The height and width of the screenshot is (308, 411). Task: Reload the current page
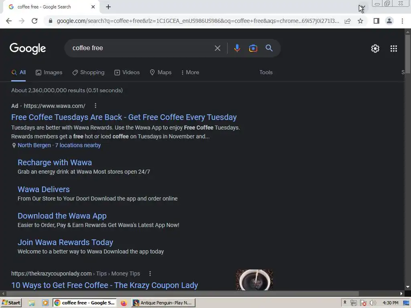click(35, 21)
